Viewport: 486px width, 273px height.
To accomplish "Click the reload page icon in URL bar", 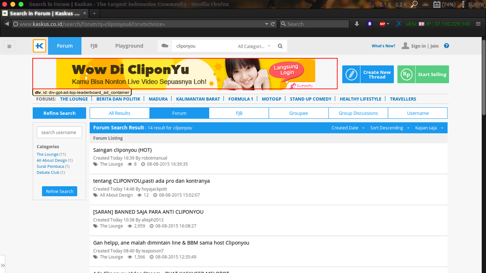I will pyautogui.click(x=273, y=24).
